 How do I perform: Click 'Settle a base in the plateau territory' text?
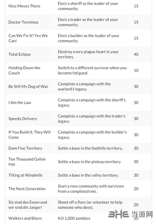(x=90, y=162)
